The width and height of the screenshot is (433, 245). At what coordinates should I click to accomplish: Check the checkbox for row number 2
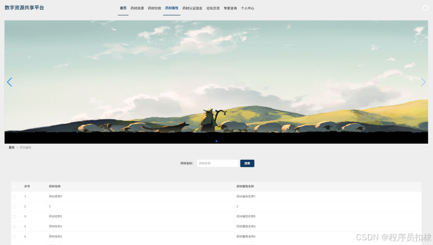pos(15,207)
